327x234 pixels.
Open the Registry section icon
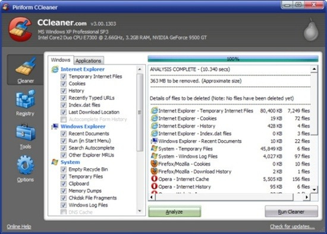click(x=25, y=99)
